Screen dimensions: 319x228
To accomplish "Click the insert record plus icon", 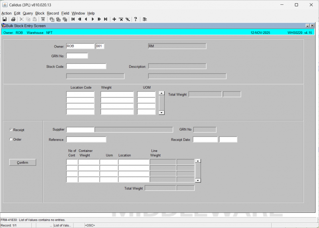I will click(114, 19).
